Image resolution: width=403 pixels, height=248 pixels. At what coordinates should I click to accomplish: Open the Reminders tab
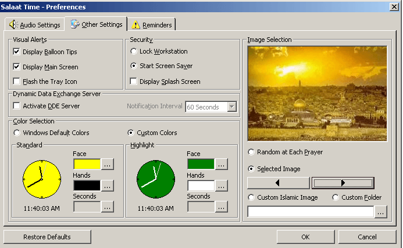coord(151,24)
